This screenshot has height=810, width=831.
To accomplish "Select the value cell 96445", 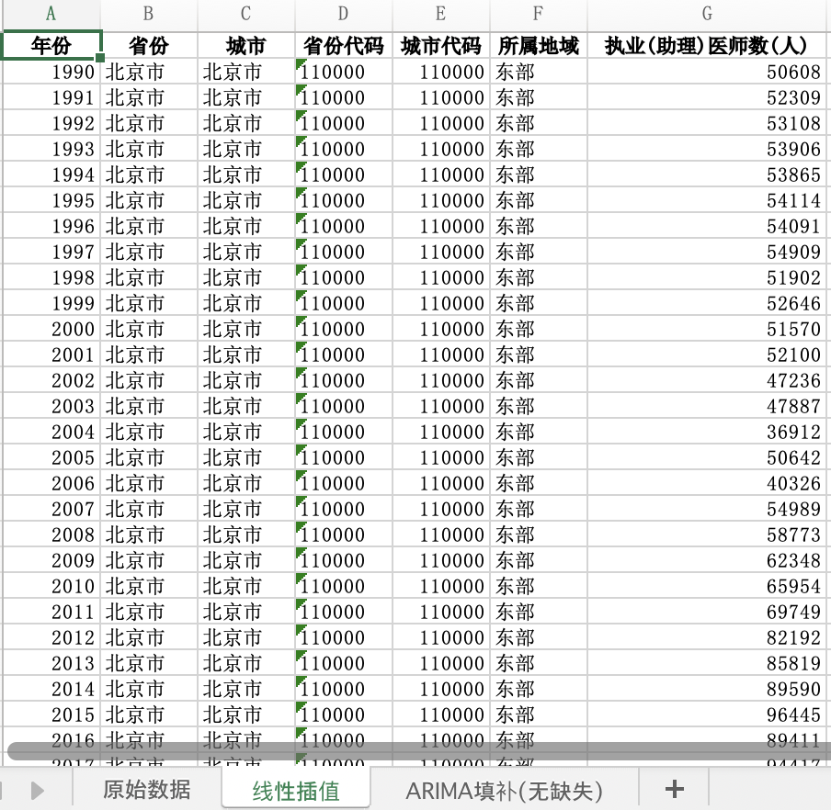I will [707, 715].
